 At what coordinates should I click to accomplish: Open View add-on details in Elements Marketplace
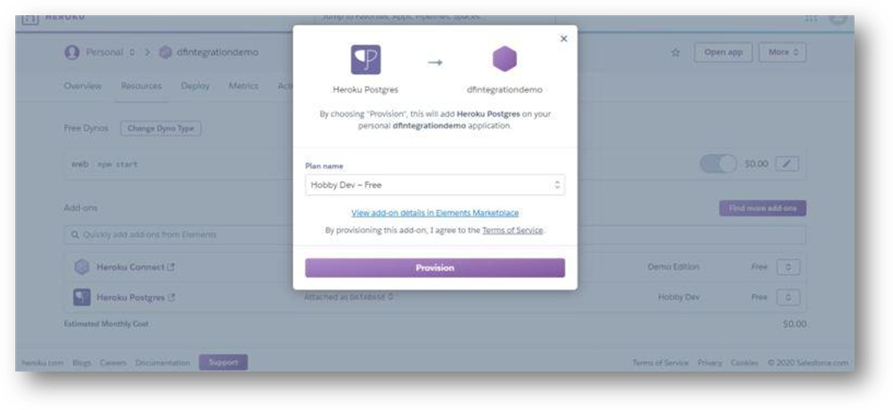(435, 213)
